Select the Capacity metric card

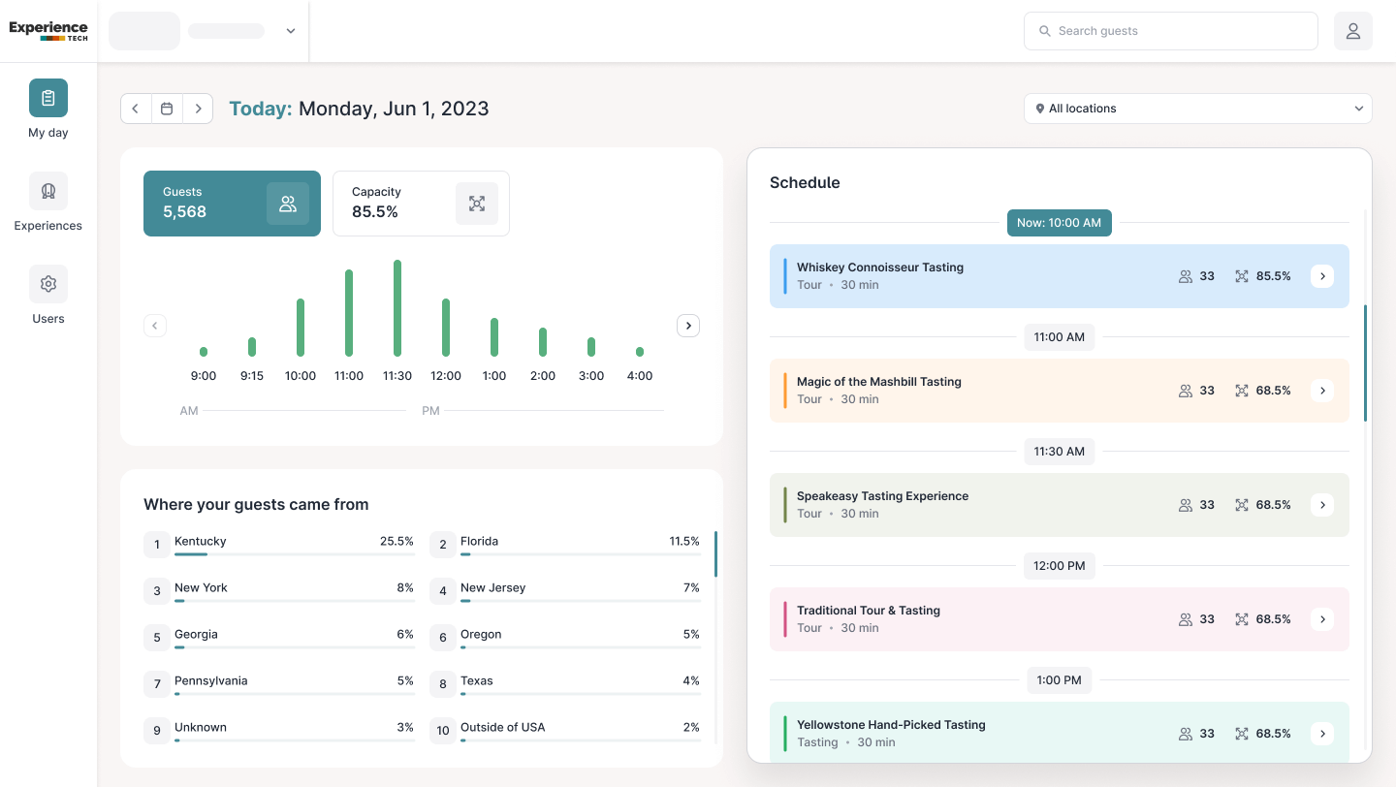pos(421,204)
